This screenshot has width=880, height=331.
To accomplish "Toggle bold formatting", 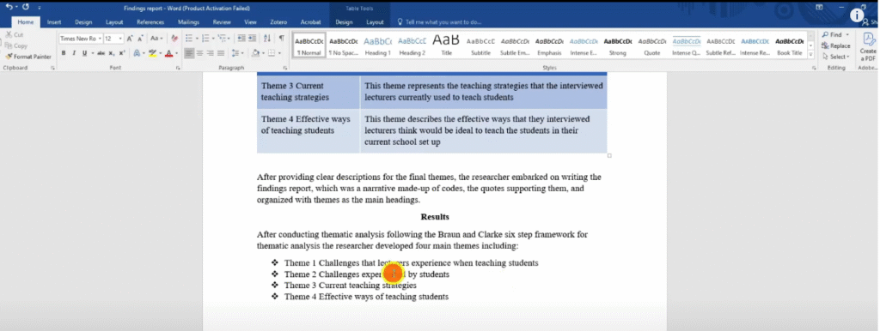I will pos(64,53).
